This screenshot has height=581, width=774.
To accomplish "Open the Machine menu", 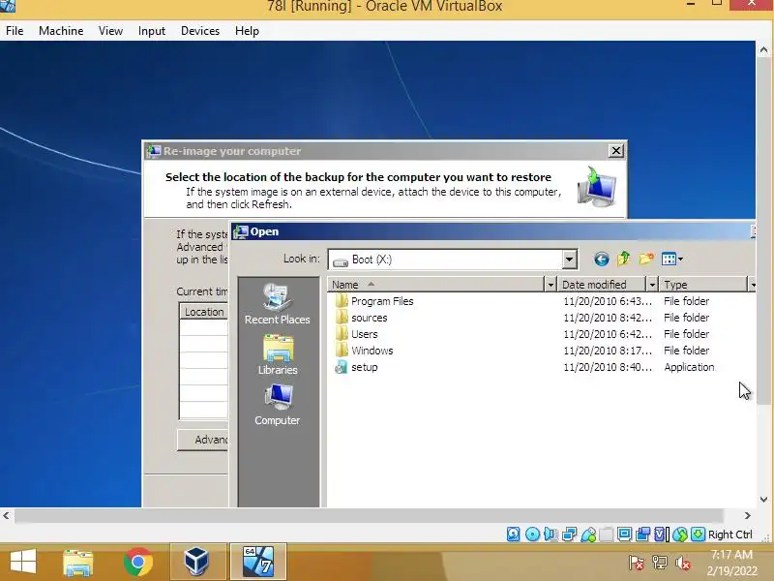I will point(61,31).
